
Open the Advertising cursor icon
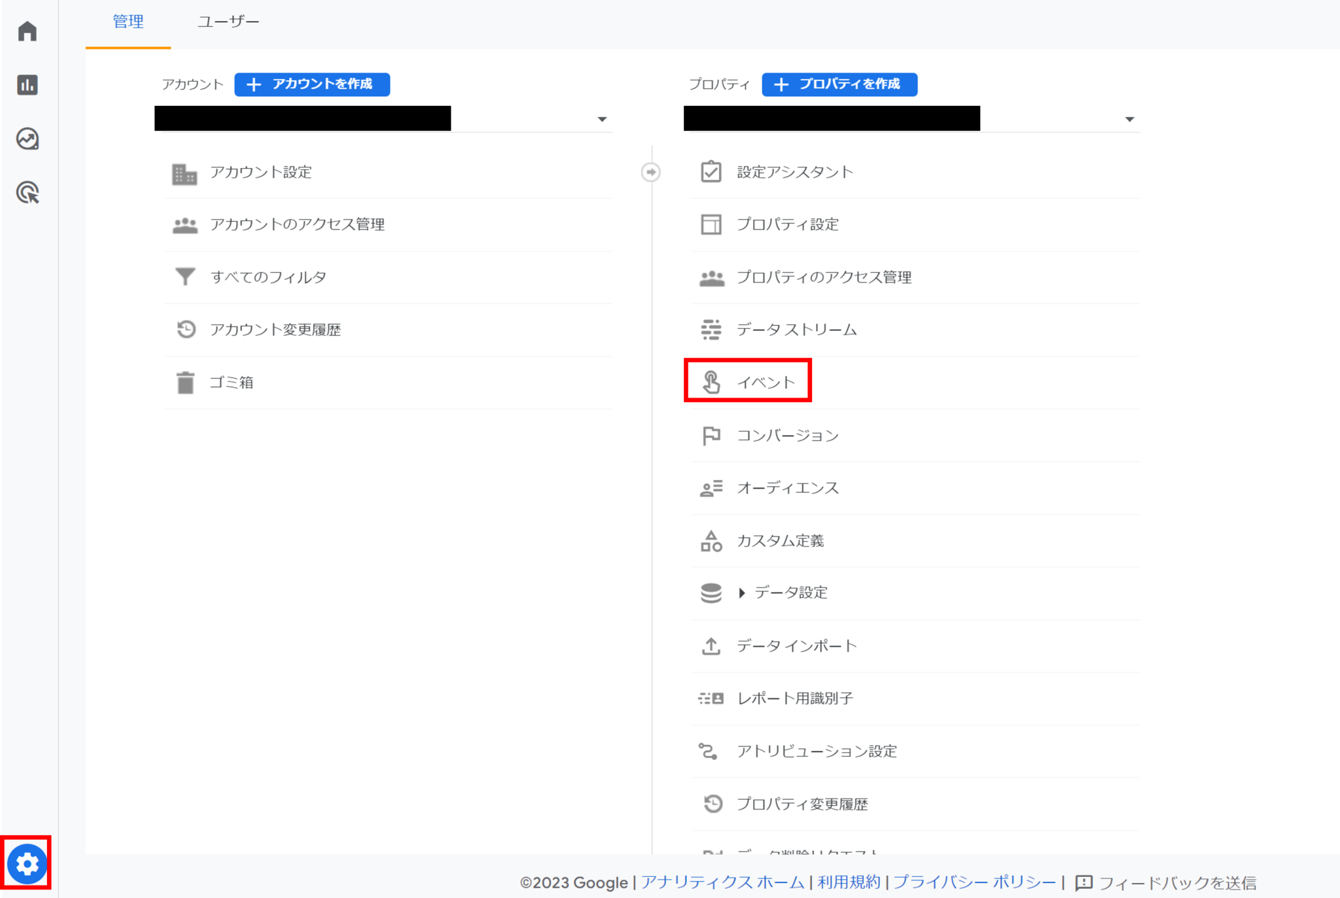(27, 192)
